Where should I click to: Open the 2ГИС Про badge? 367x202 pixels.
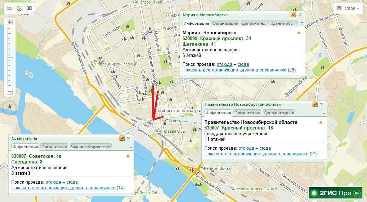click(x=335, y=193)
